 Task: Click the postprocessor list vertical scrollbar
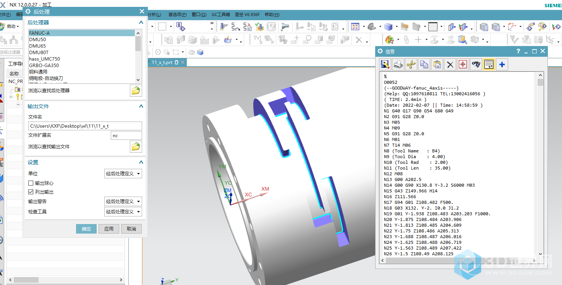pos(138,56)
